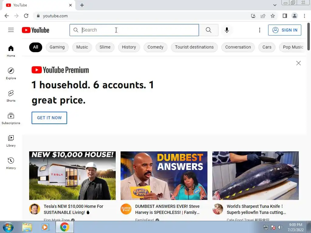Open DUMBEST ANSWERS EVER title link

[167, 209]
